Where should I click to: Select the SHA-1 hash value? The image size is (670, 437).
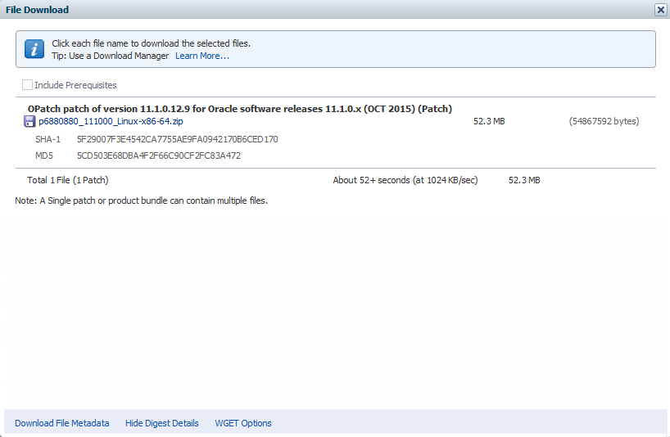point(177,139)
